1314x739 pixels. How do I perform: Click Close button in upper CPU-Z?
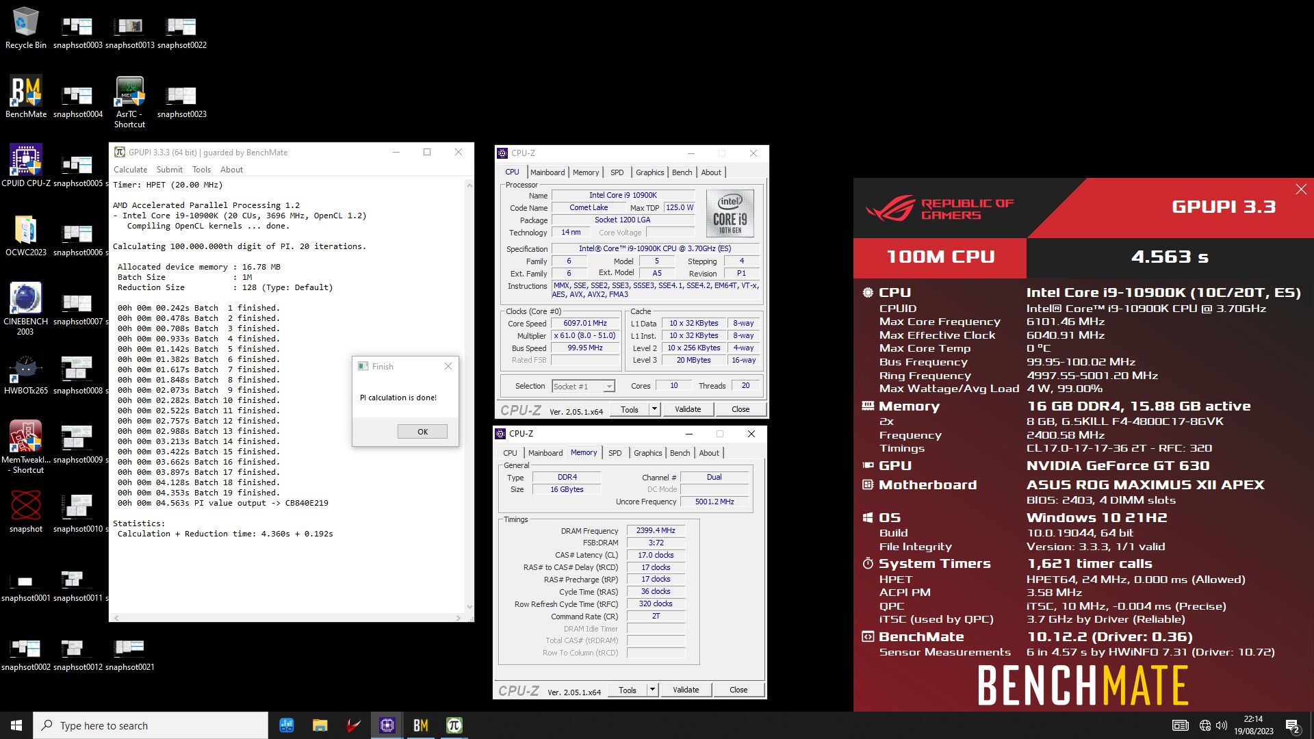[x=740, y=409]
